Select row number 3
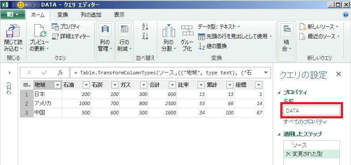351x165 pixels. click(27, 113)
